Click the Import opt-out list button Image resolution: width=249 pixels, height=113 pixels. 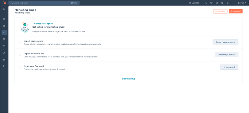[x=227, y=55]
